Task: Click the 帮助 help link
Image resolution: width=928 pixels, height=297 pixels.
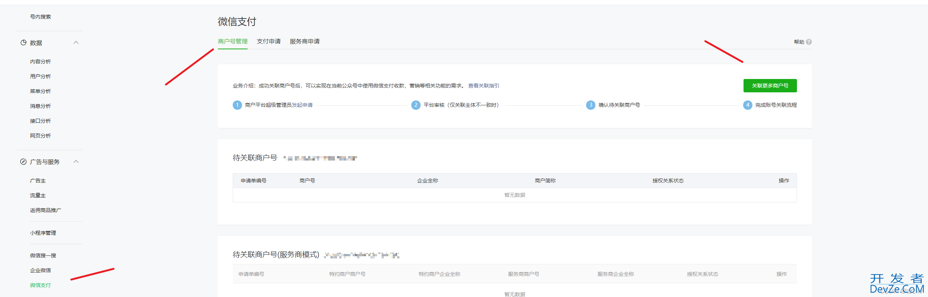Action: (799, 42)
